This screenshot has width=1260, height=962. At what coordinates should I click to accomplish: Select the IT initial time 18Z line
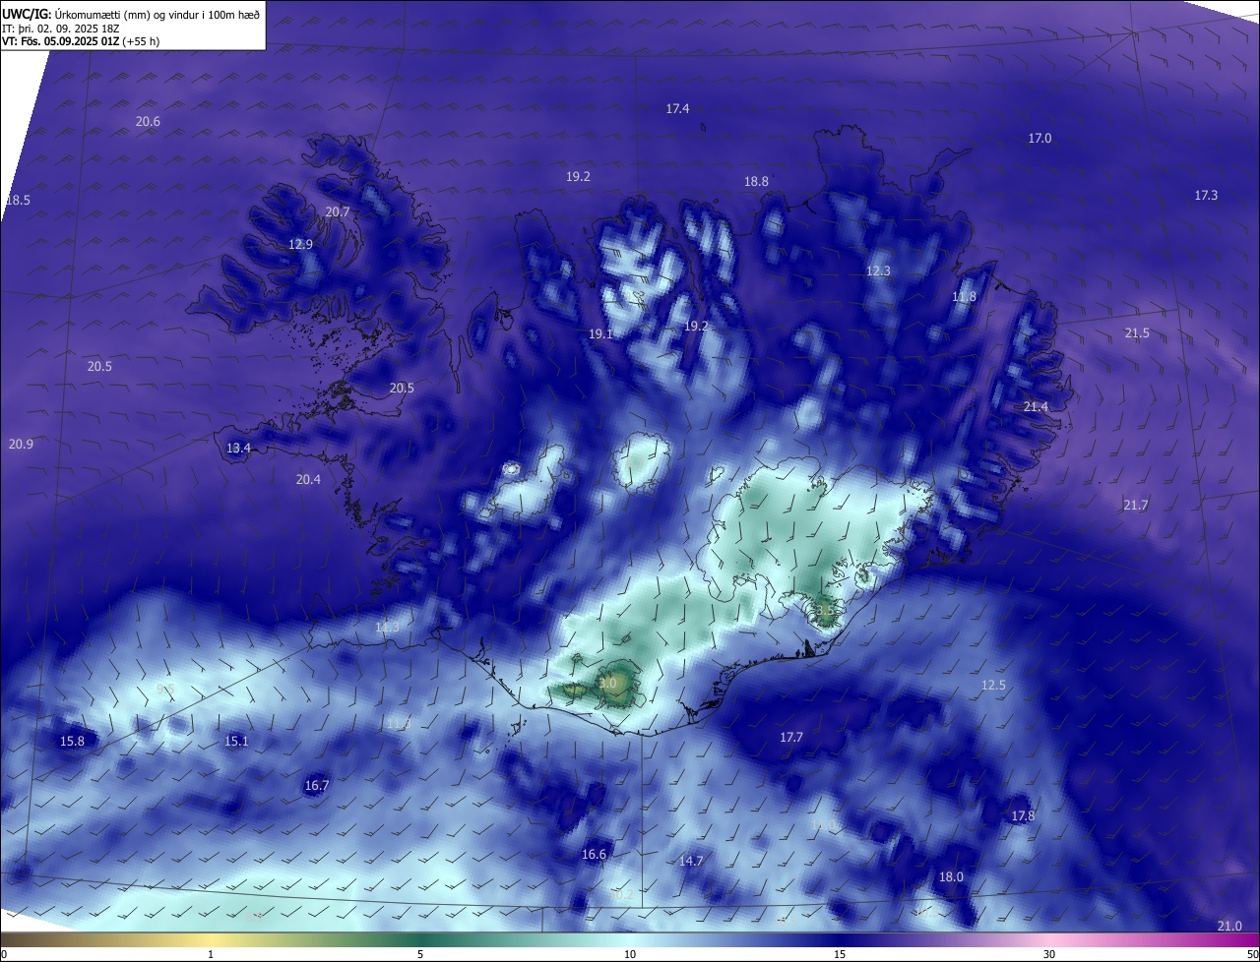61,28
